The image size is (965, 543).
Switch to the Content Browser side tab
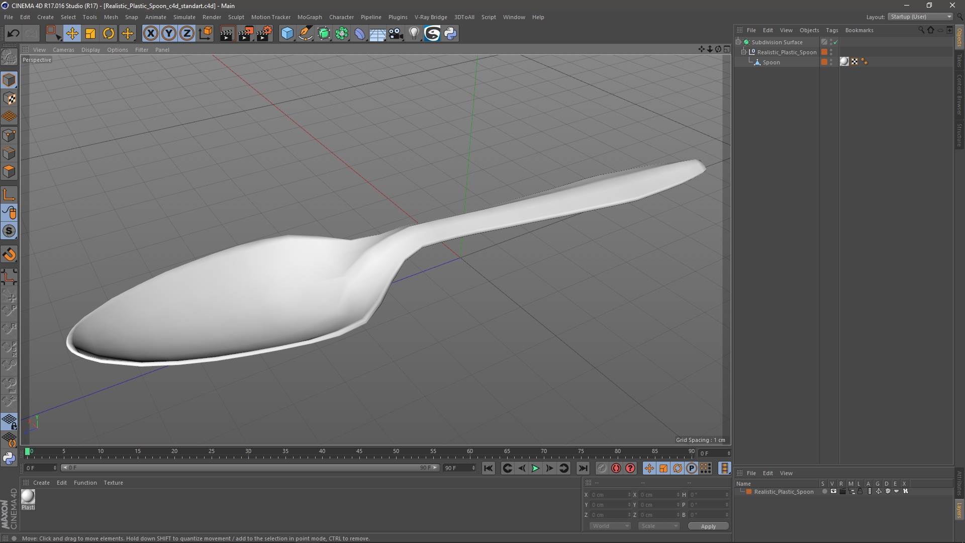point(959,95)
